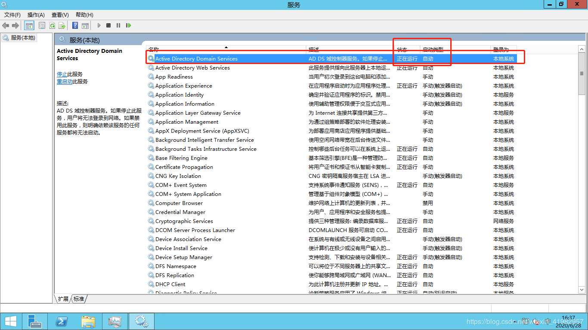
Task: Select 服务(本地) node in the left tree
Action: (19, 38)
